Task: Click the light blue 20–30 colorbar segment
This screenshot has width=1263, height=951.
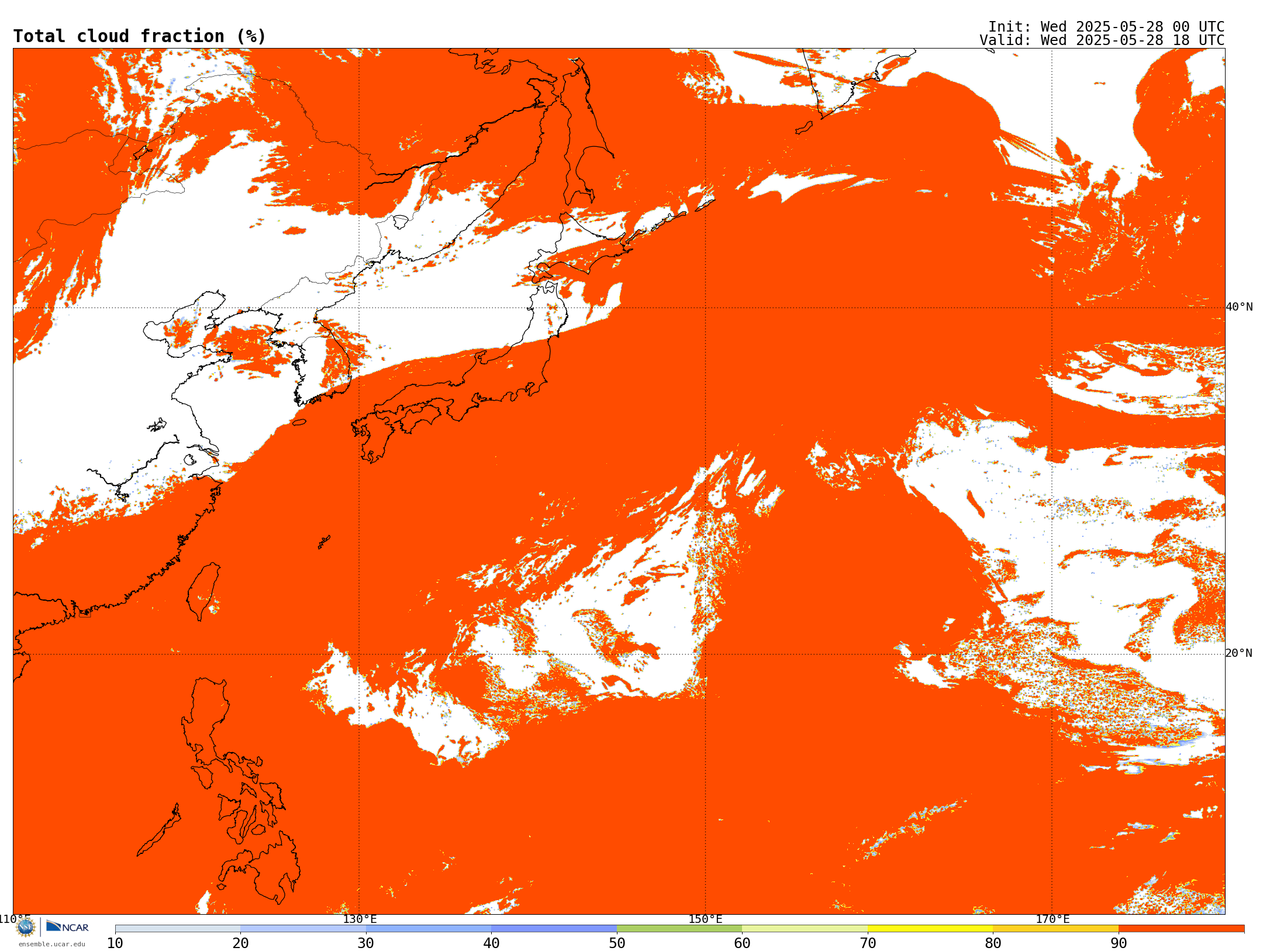Action: 303,929
